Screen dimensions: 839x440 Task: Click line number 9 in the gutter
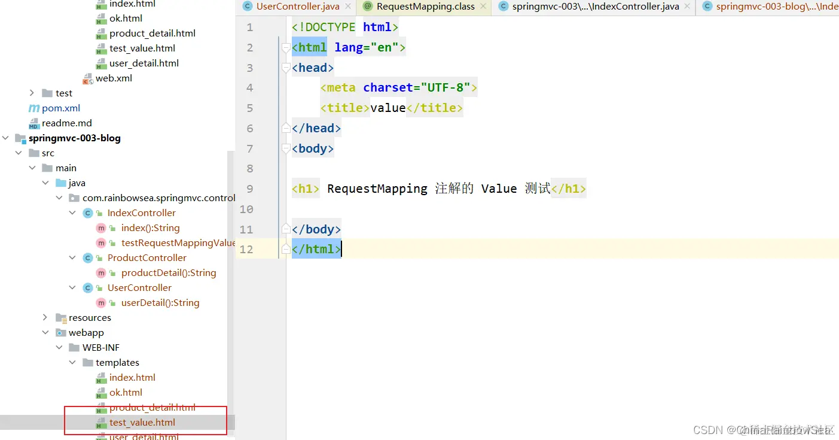click(249, 189)
